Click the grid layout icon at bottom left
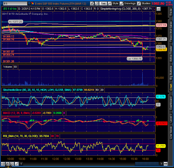The height and width of the screenshot is (168, 174). (x=3, y=164)
